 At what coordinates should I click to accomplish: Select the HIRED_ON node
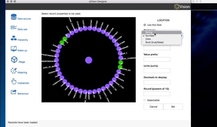(x=111, y=83)
